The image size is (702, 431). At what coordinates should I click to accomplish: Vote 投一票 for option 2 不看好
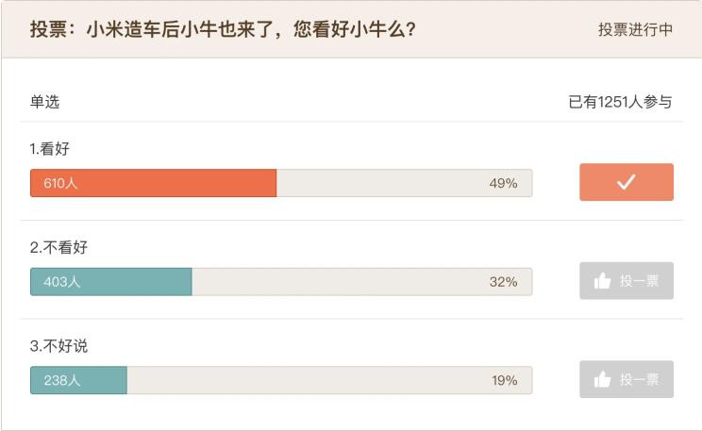[627, 281]
